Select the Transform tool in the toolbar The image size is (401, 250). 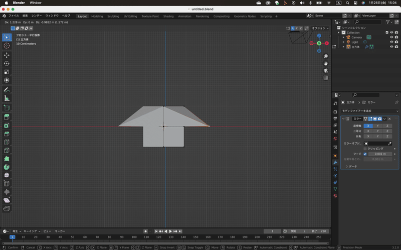coord(7,80)
